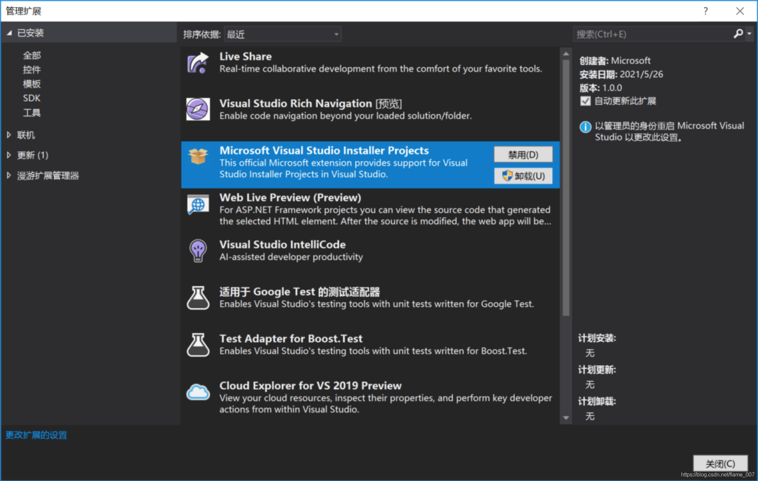The width and height of the screenshot is (758, 481).
Task: Click the Live Share extension icon
Action: (198, 62)
